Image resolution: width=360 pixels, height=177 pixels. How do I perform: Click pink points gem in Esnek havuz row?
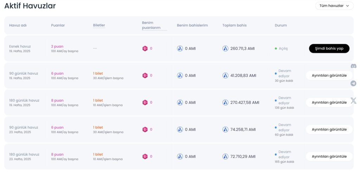(145, 49)
